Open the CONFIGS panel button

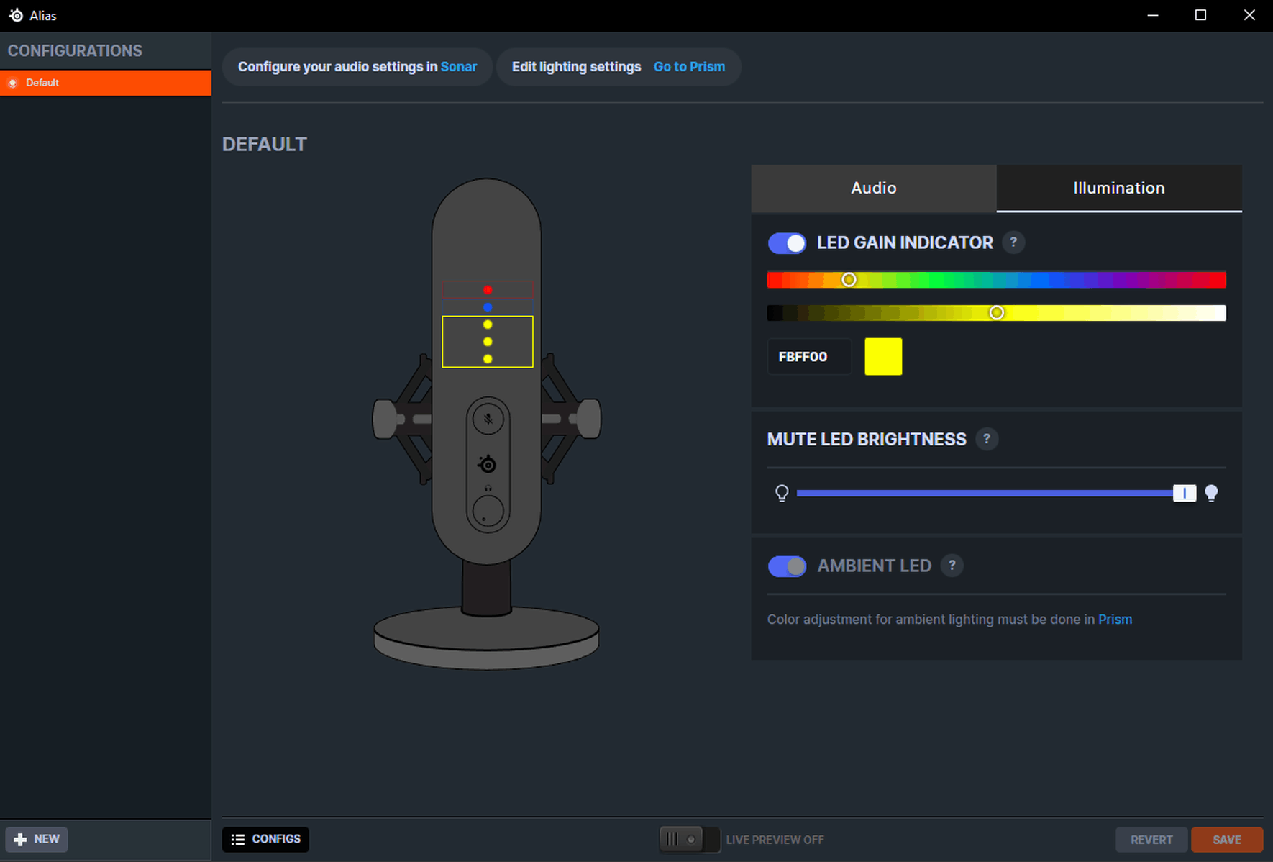tap(265, 840)
